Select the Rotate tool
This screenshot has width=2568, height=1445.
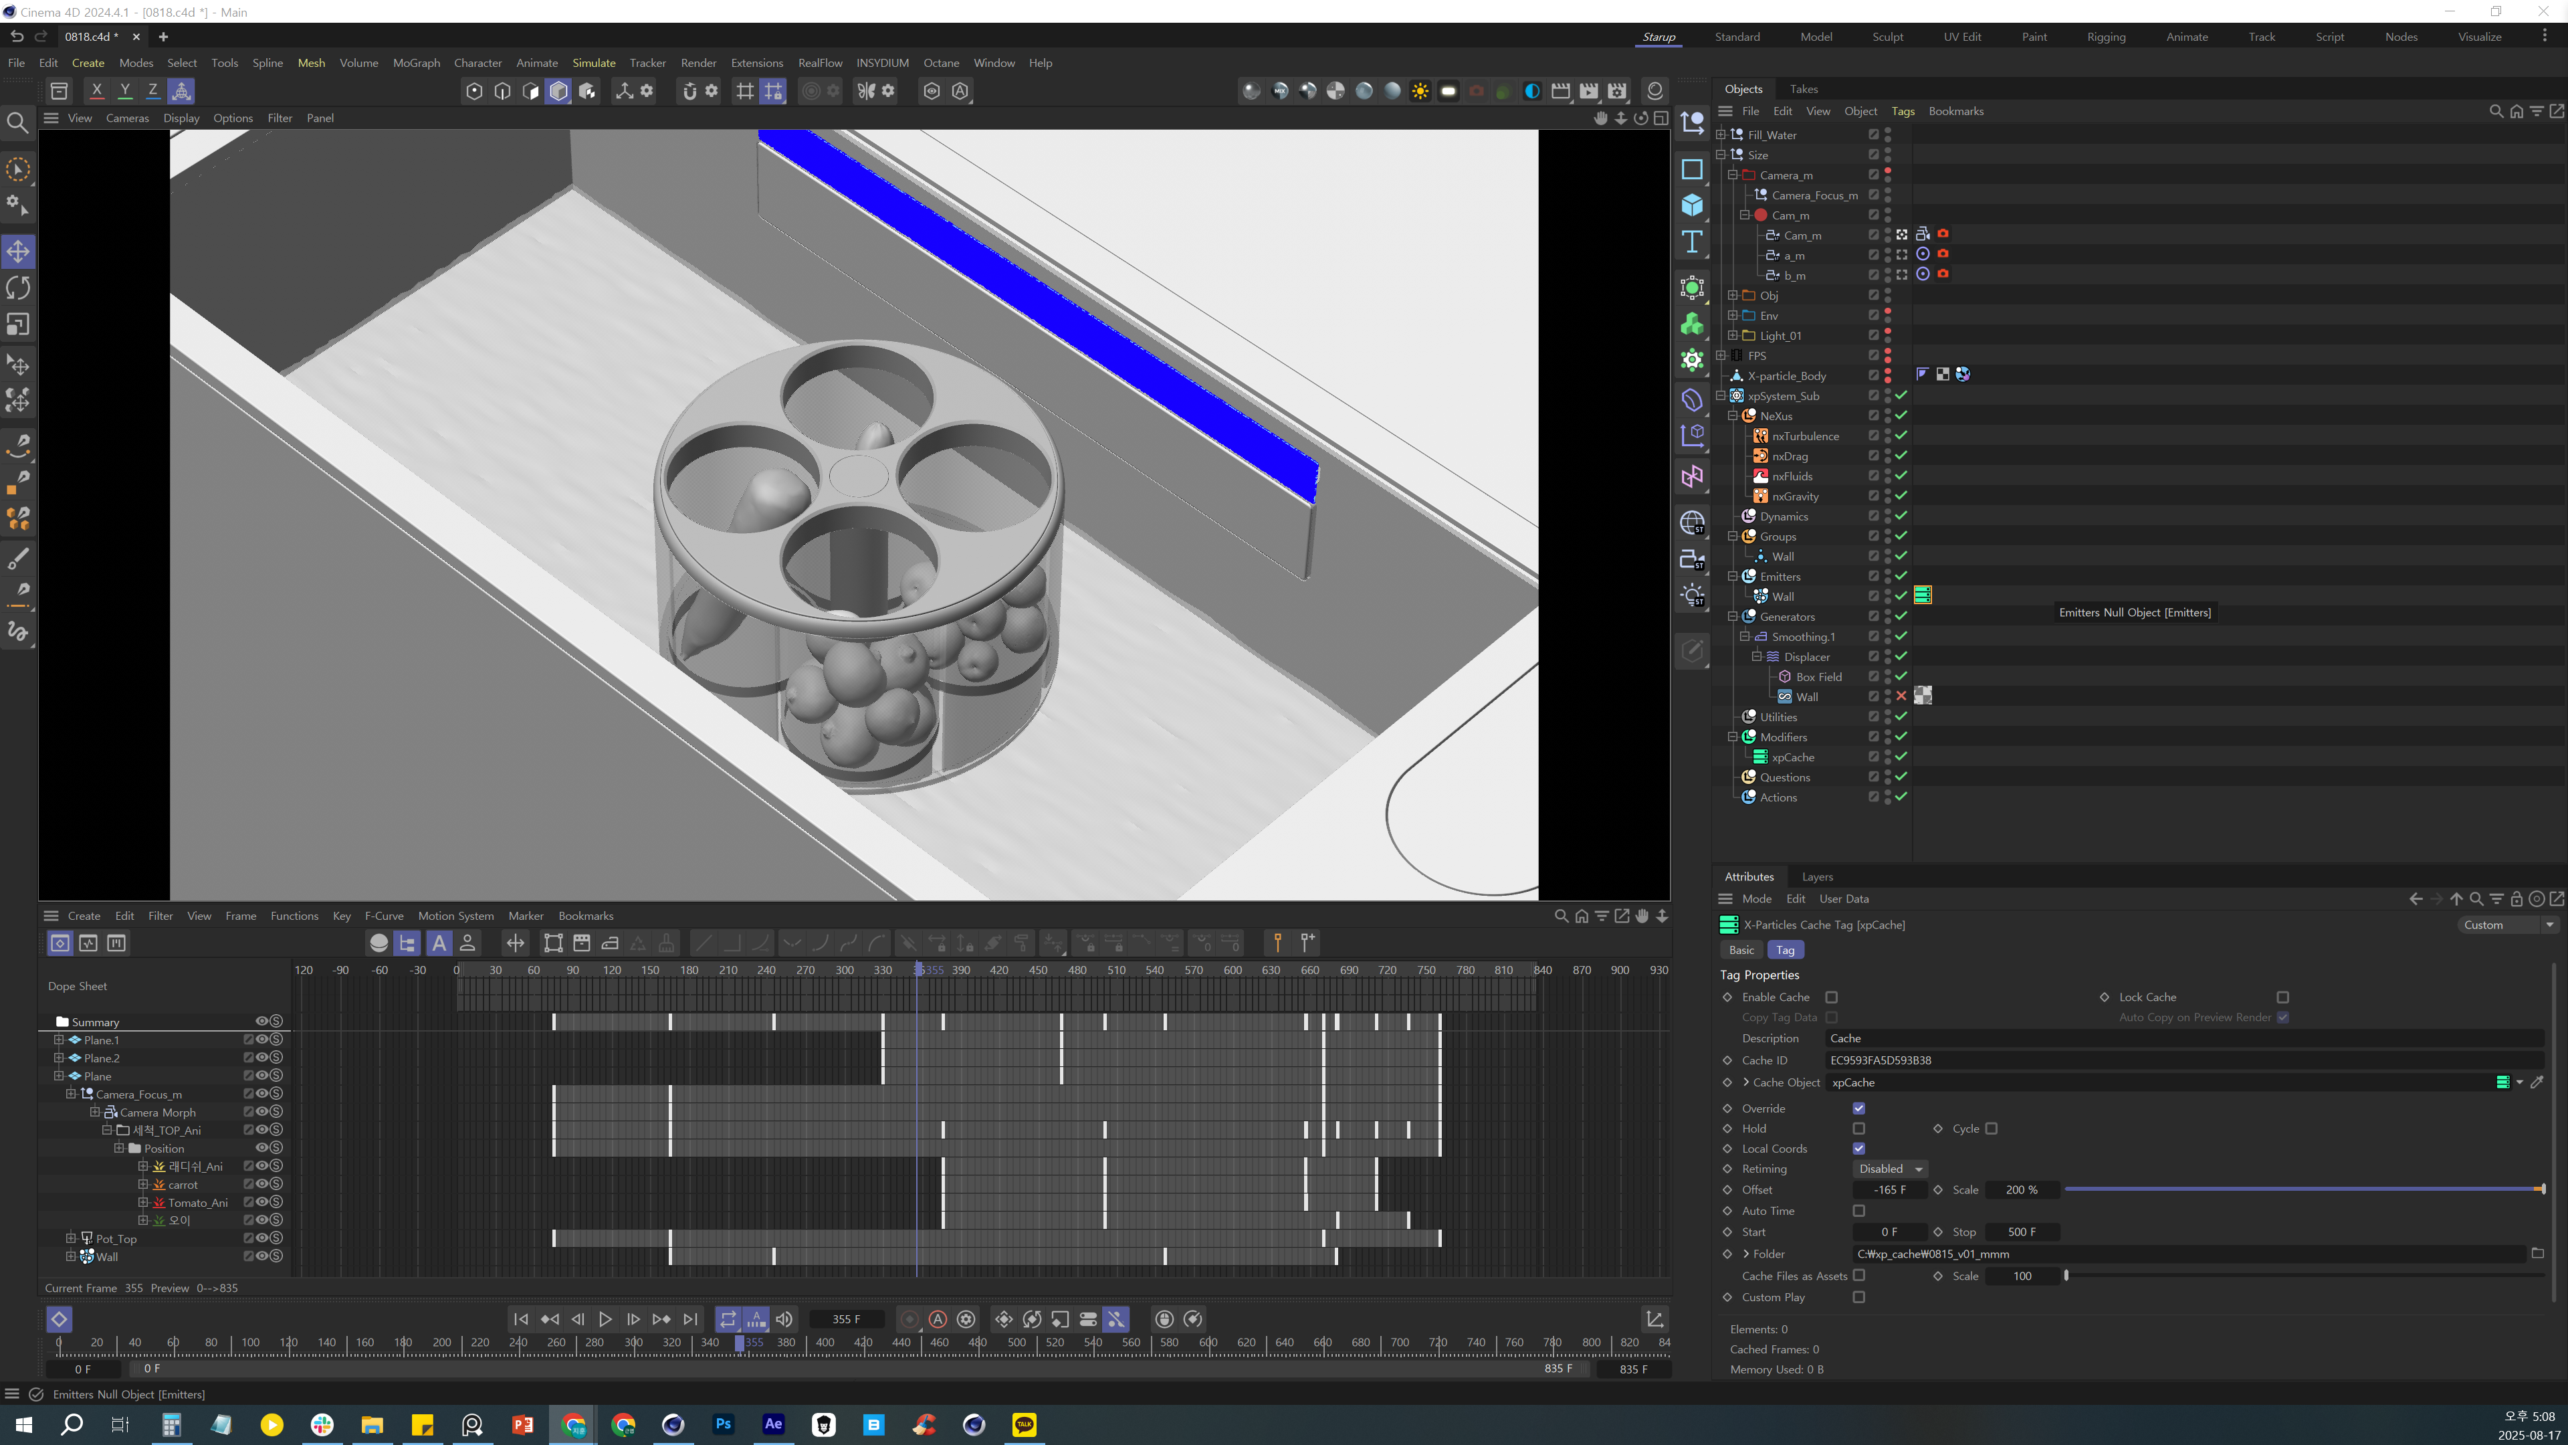[x=18, y=288]
